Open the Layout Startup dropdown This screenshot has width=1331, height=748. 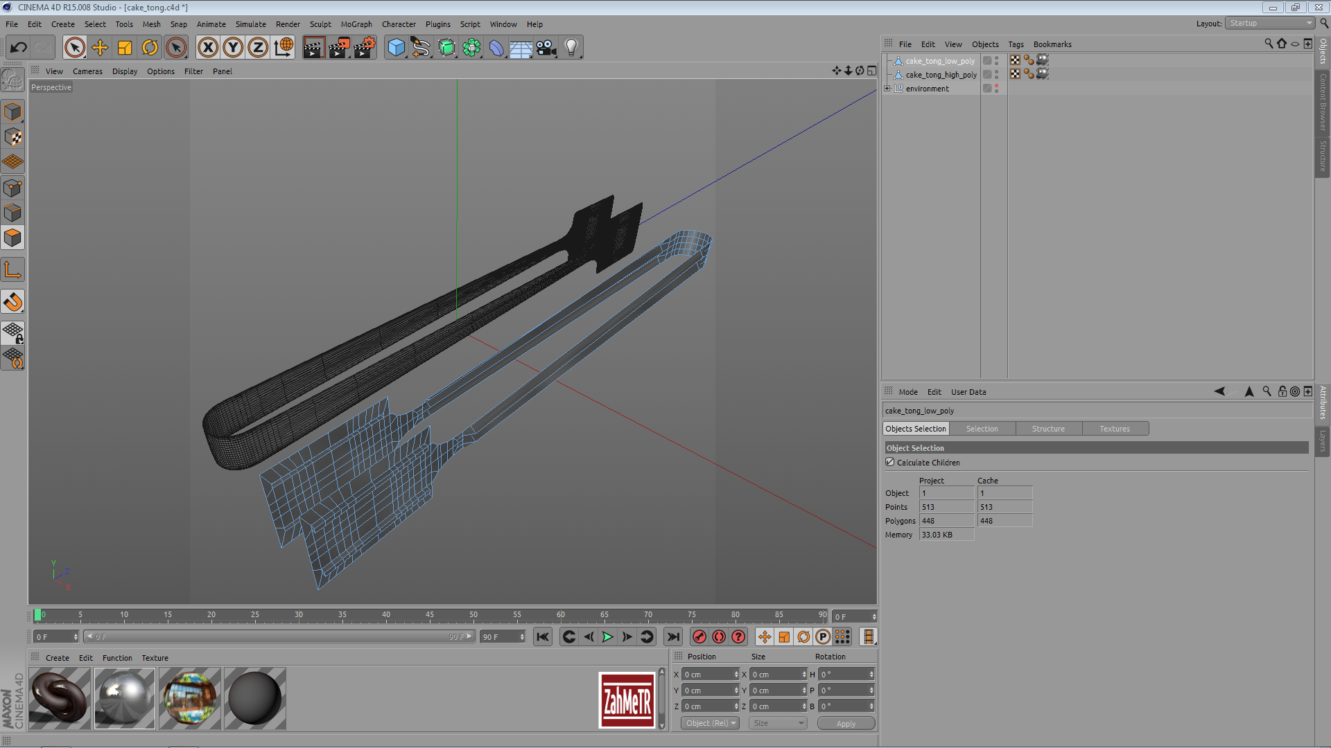tap(1270, 24)
